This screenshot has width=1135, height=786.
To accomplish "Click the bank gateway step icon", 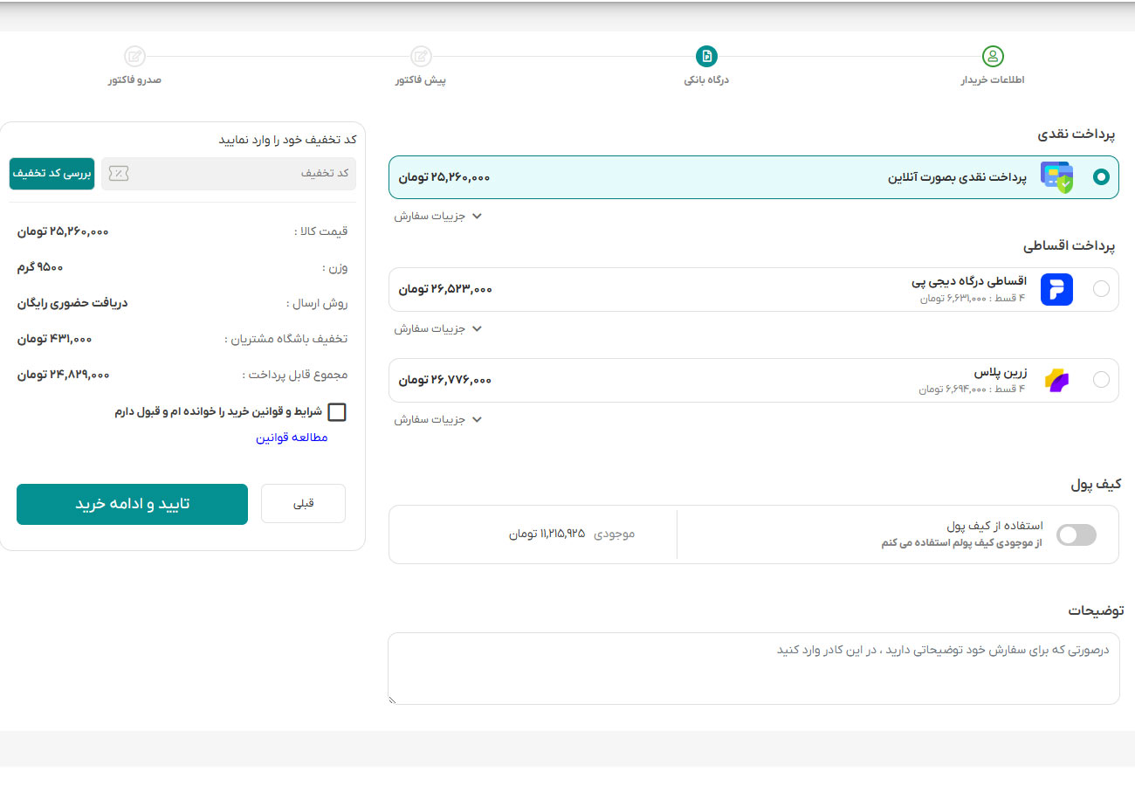I will coord(706,57).
